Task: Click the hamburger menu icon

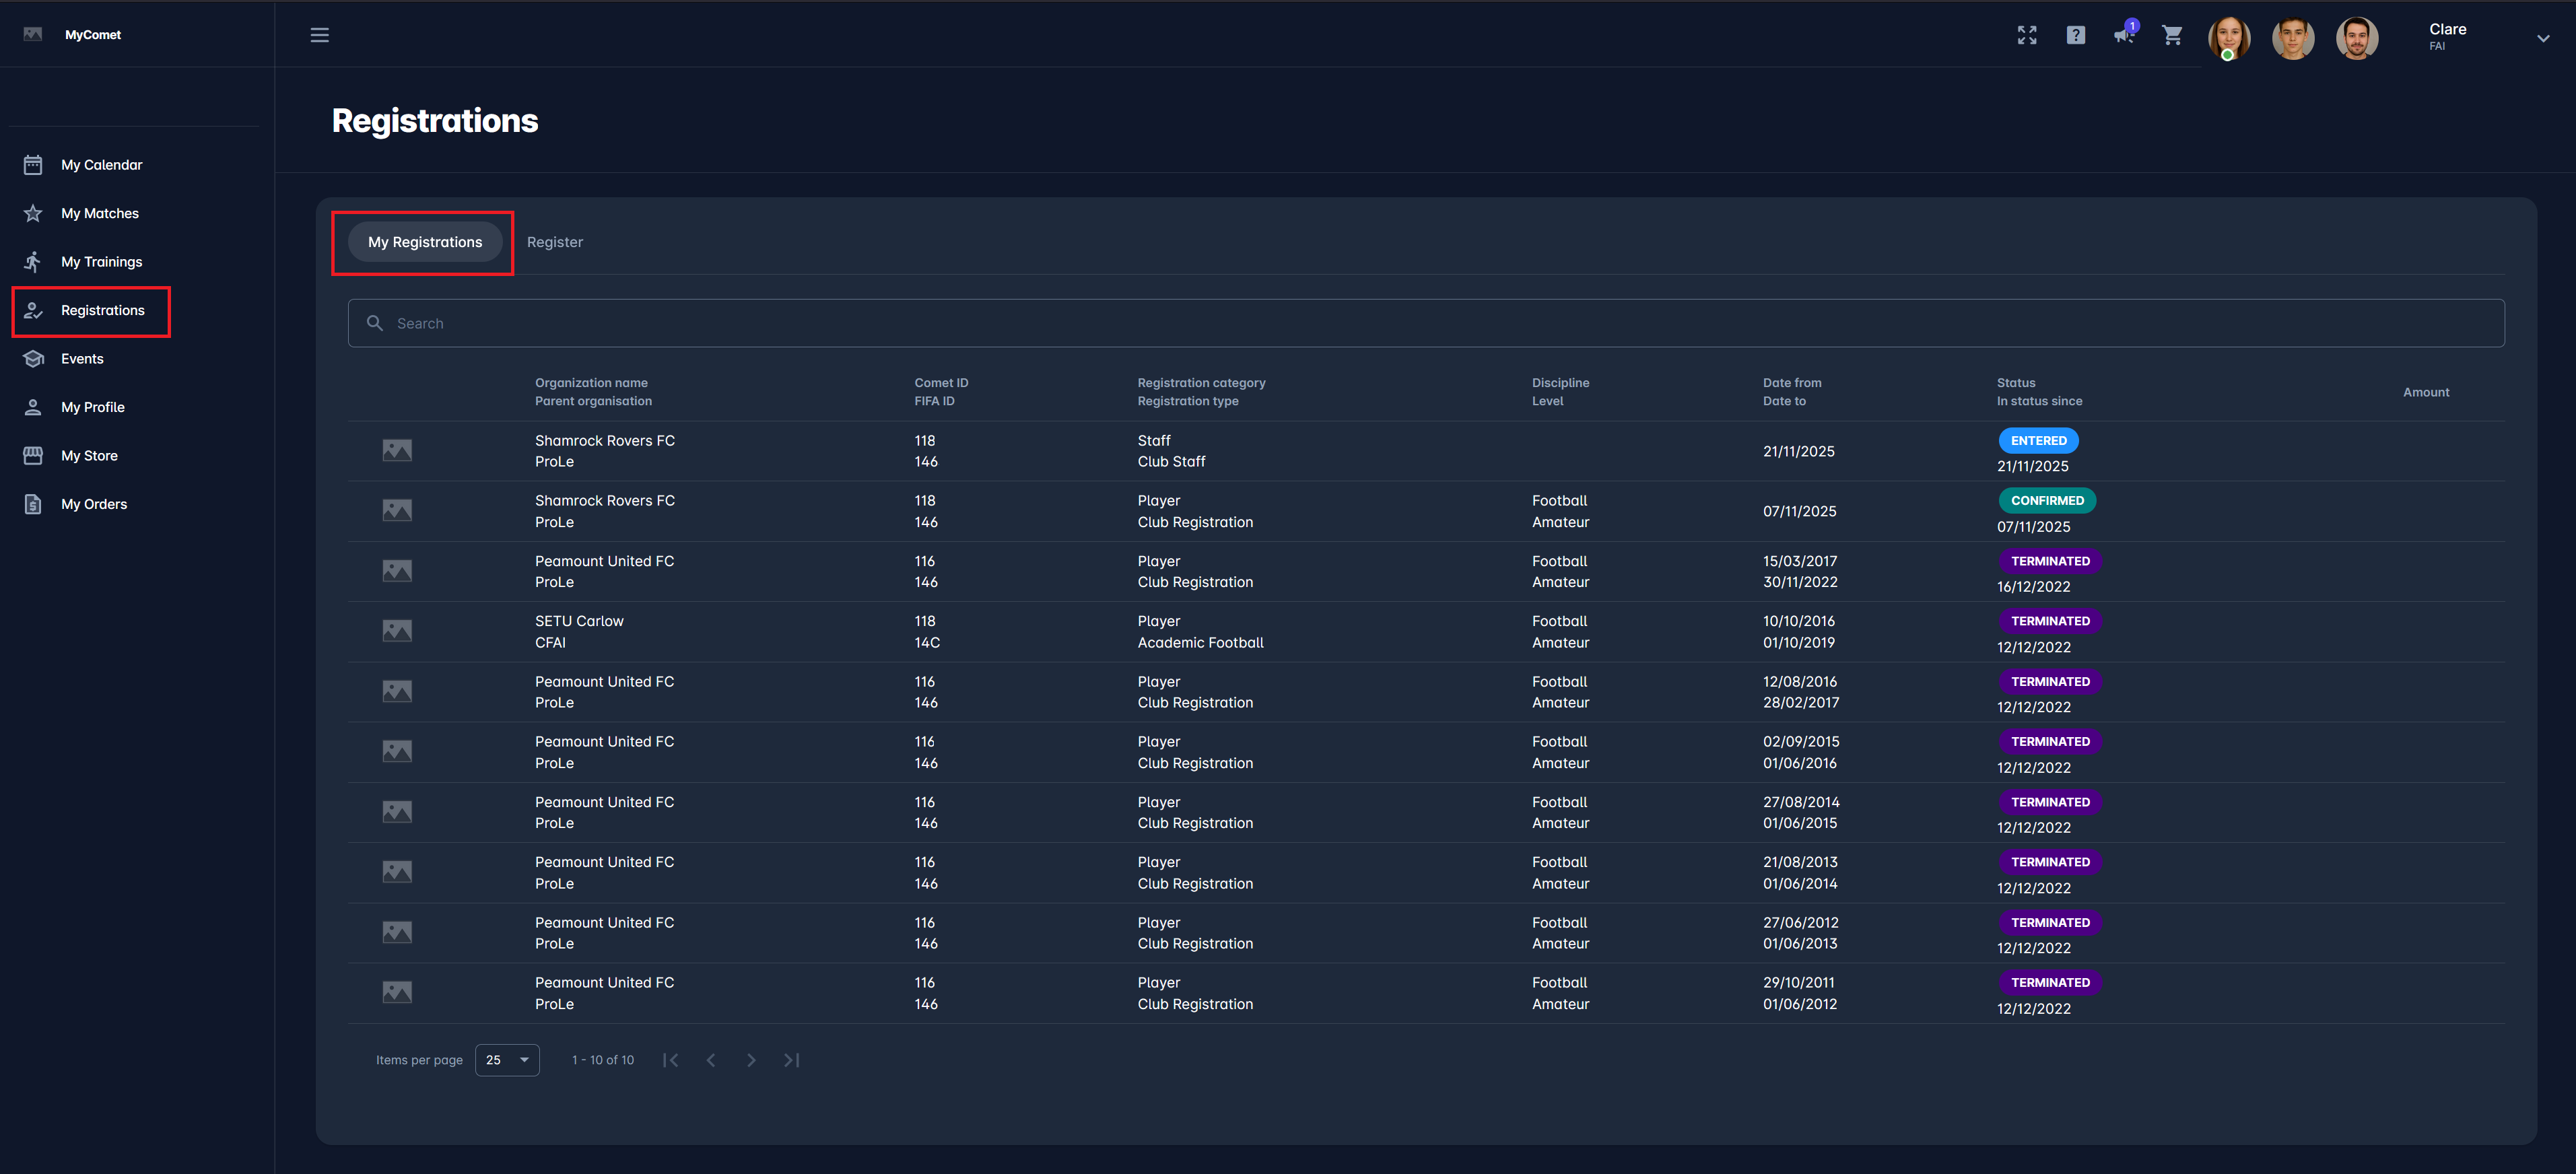Action: pyautogui.click(x=319, y=35)
